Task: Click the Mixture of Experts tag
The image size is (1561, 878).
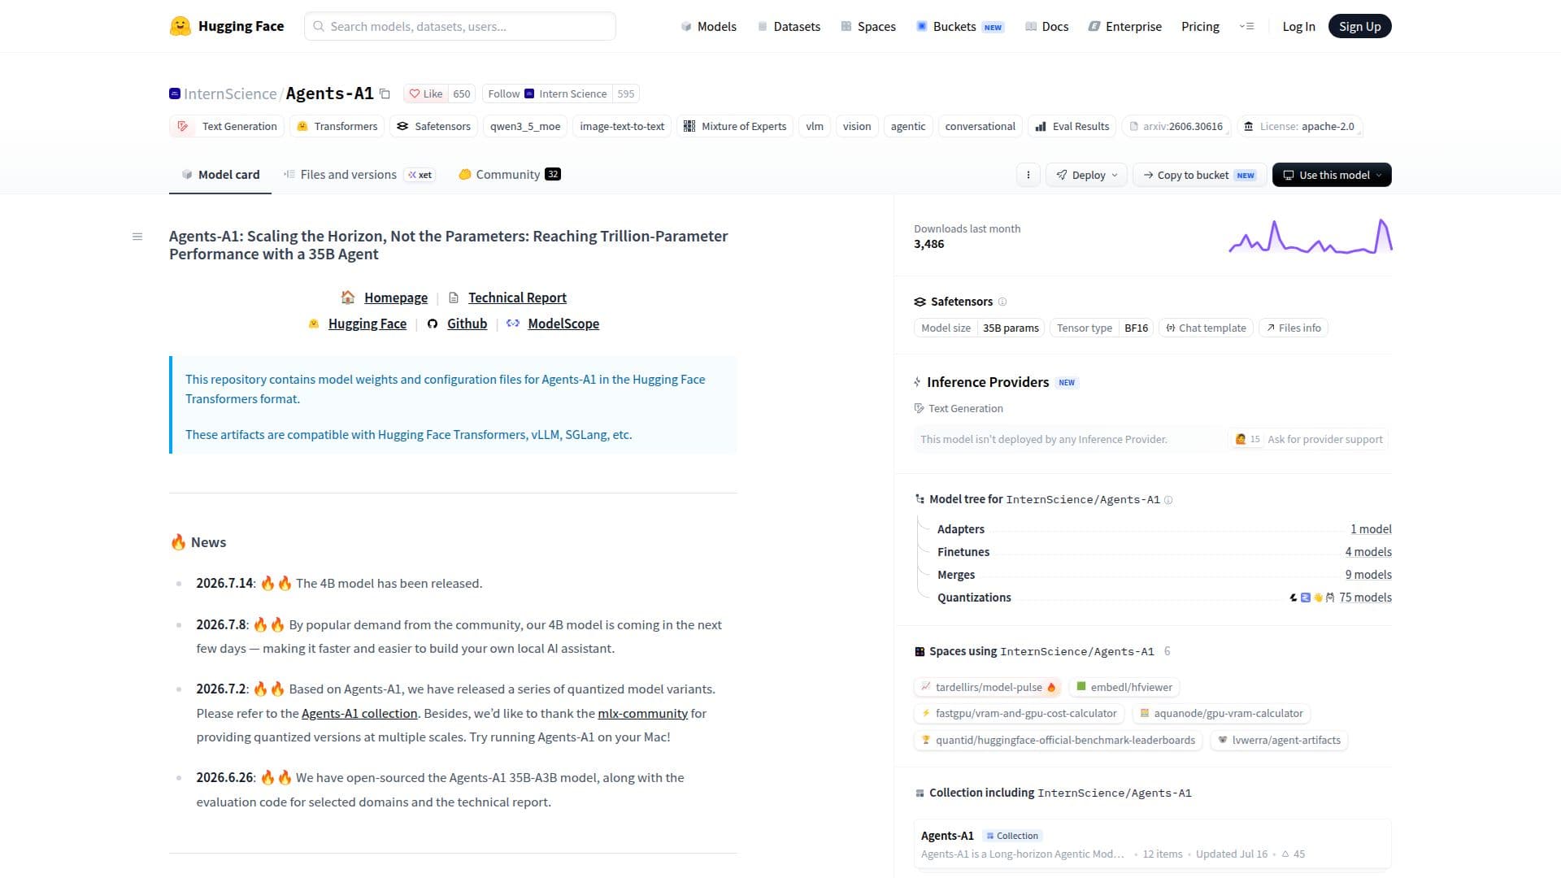Action: (735, 126)
